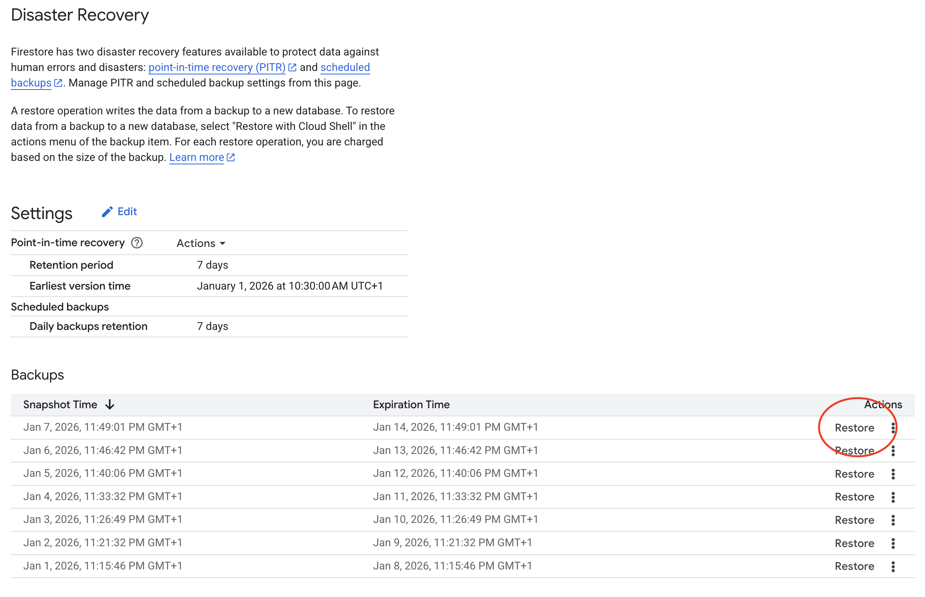Restore the Jan 3, 2026 backup

coord(854,520)
